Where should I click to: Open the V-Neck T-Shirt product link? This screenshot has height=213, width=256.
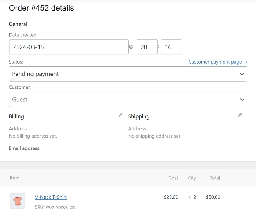(x=51, y=197)
